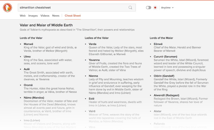Click 'Doomsman of the Valar' description
The image size is (214, 130).
(51, 108)
